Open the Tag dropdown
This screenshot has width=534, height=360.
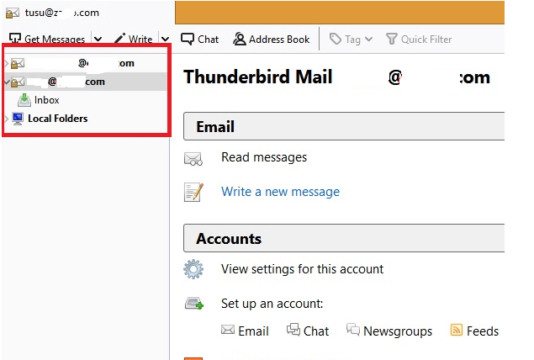point(352,40)
